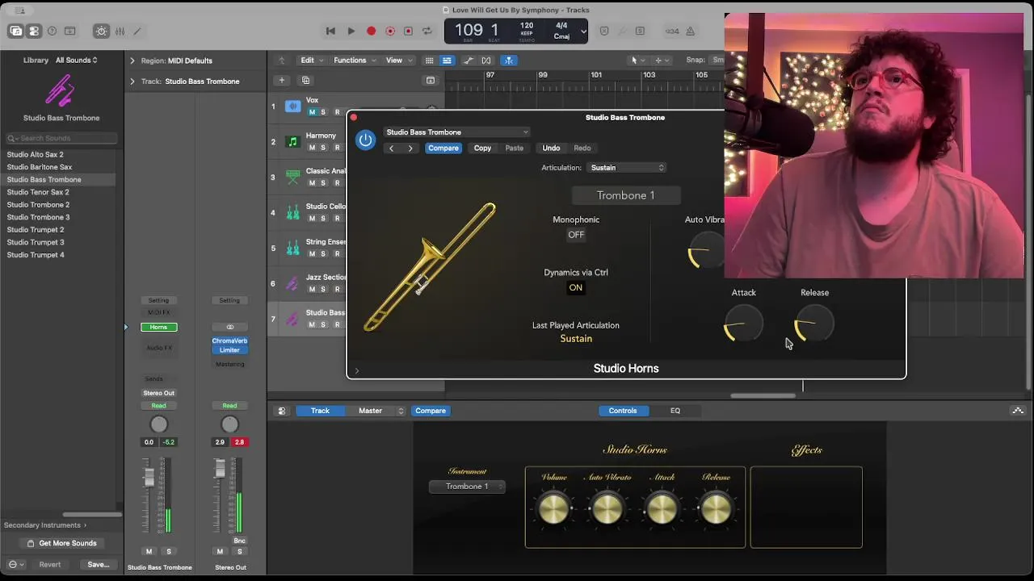The width and height of the screenshot is (1034, 581).
Task: Click the add track plus icon
Action: (x=281, y=80)
